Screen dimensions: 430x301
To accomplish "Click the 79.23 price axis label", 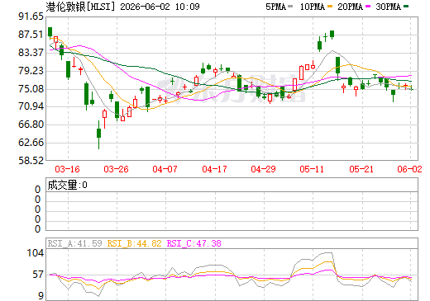I will pyautogui.click(x=31, y=71).
